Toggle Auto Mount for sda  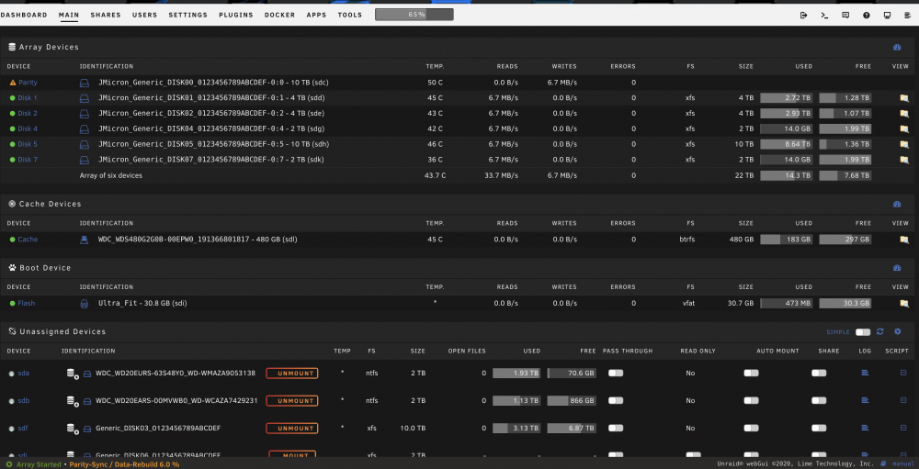(x=752, y=373)
